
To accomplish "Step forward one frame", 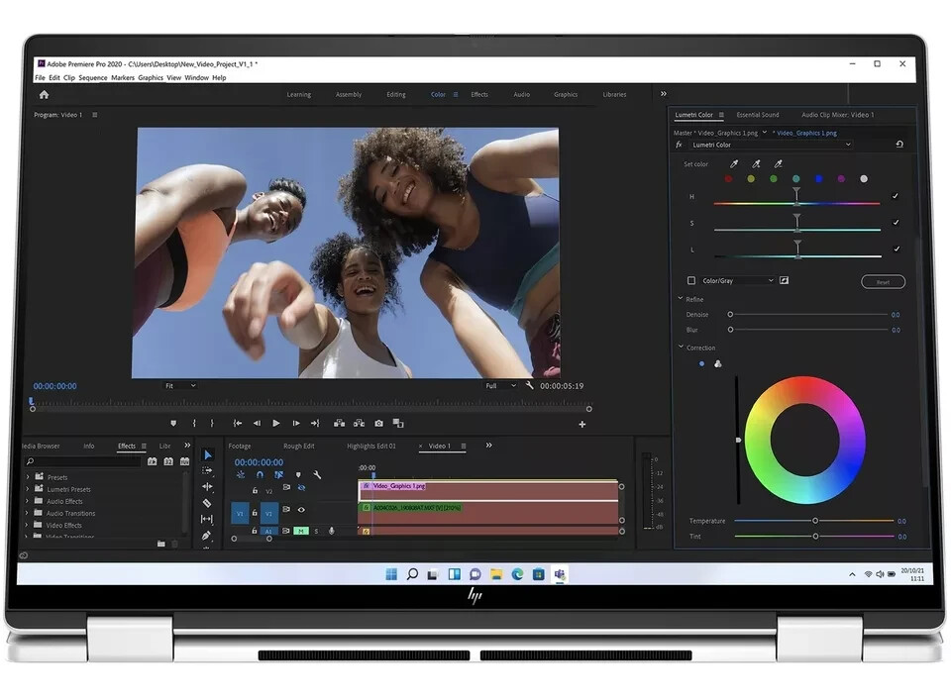I will coord(296,423).
